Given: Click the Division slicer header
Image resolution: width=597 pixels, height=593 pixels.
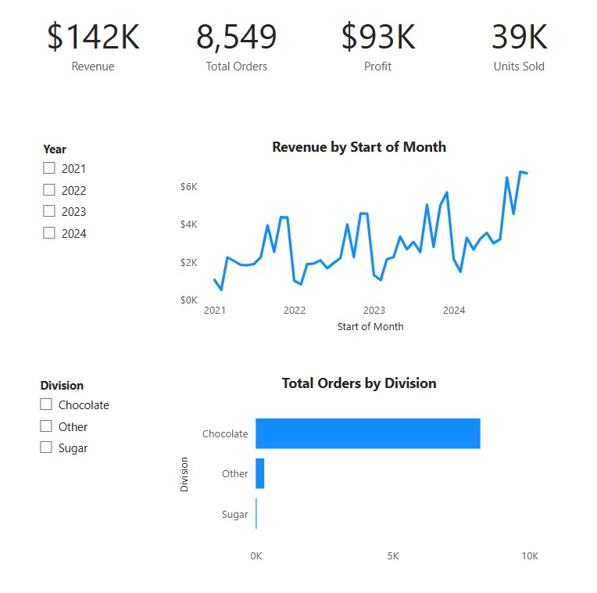Looking at the screenshot, I should (62, 386).
